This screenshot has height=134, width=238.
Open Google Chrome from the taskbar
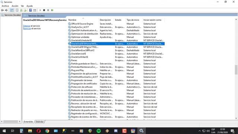pyautogui.click(x=47, y=131)
